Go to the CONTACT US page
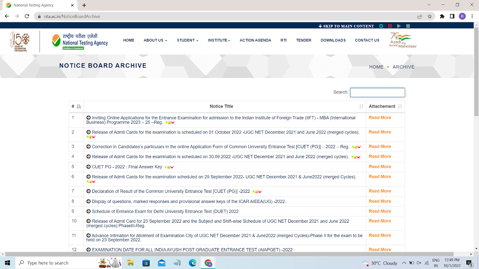Viewport: 479px width, 269px height. [367, 40]
